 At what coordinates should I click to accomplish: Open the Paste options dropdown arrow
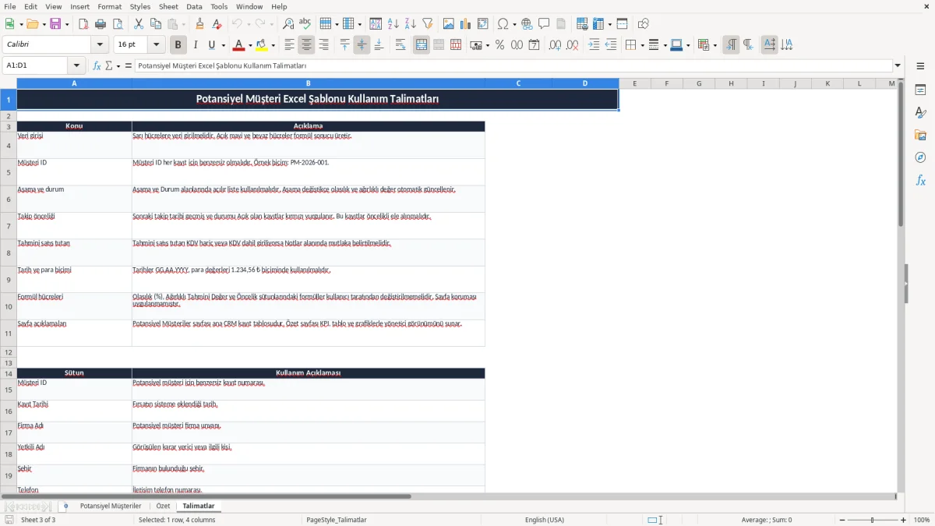[x=183, y=24]
